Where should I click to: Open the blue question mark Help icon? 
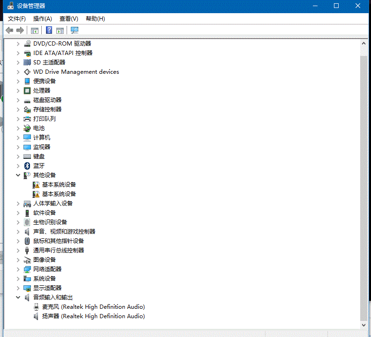[x=49, y=30]
